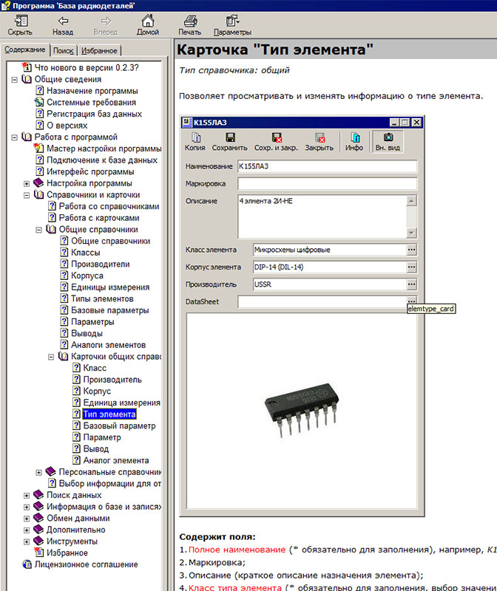The image size is (497, 591).
Task: Open the Единицы измерения topic
Action: coord(110,287)
